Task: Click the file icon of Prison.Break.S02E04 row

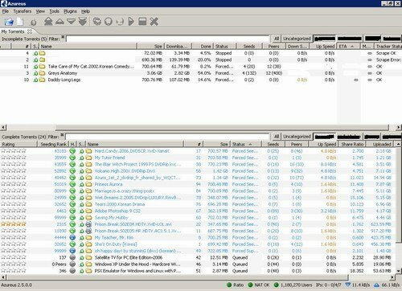Action: pos(88,224)
